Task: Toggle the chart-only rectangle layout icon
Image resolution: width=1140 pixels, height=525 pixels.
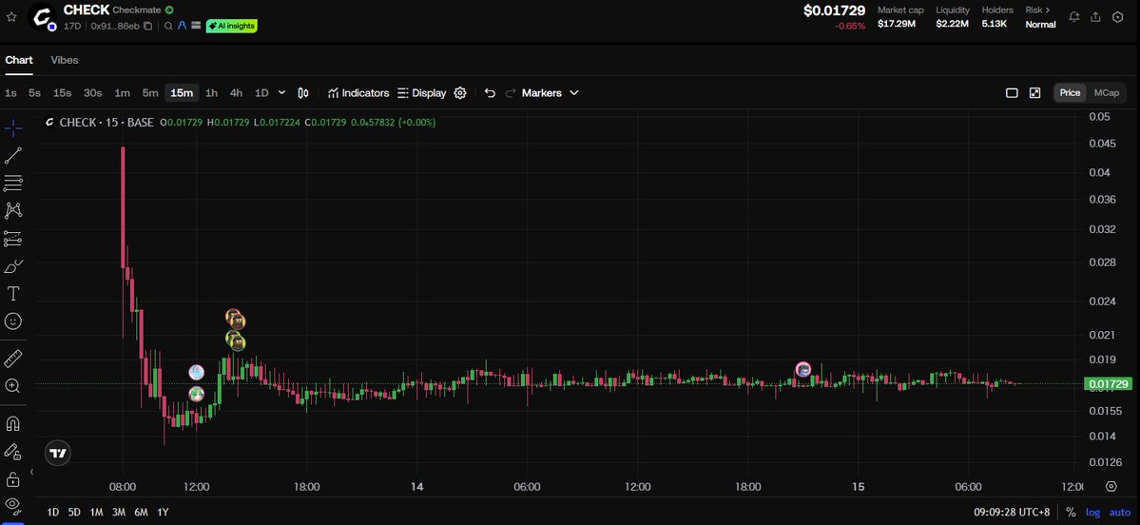Action: (x=1012, y=93)
